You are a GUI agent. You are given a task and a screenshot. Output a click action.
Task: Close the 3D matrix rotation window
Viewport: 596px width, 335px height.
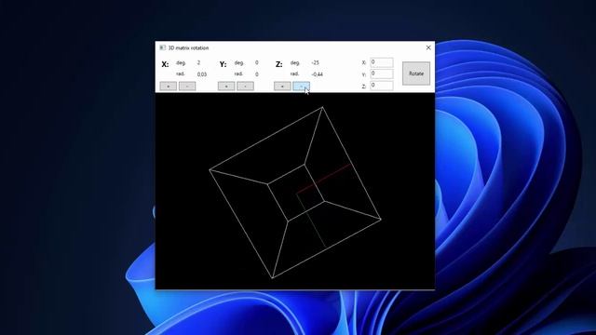pos(428,47)
